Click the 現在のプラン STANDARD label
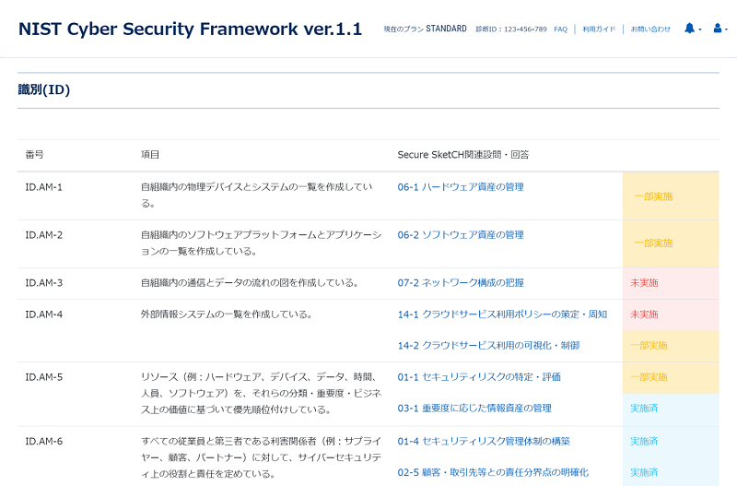Image resolution: width=737 pixels, height=486 pixels. 425,29
